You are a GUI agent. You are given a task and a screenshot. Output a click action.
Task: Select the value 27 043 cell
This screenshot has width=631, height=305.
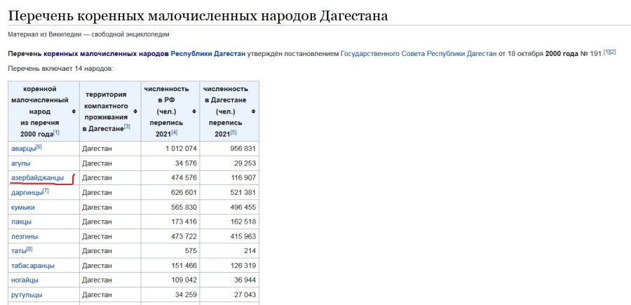coord(229,295)
